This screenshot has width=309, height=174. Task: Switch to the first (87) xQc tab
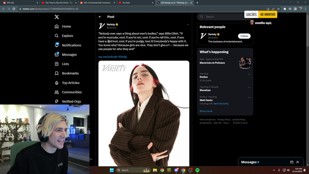(20, 3)
